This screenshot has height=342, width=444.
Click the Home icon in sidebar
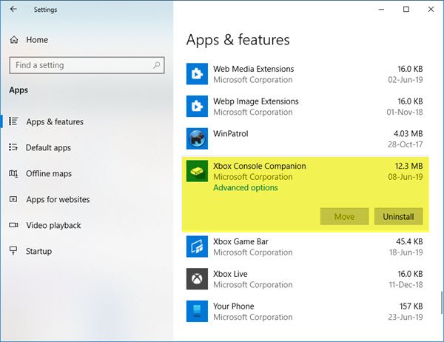[14, 39]
